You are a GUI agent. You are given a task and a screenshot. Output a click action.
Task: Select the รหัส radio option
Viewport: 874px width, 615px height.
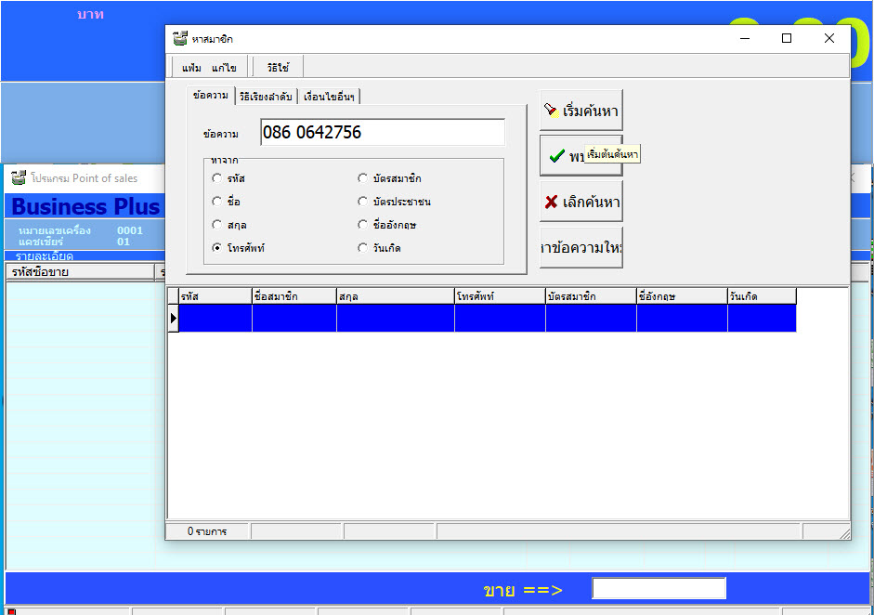tap(217, 178)
